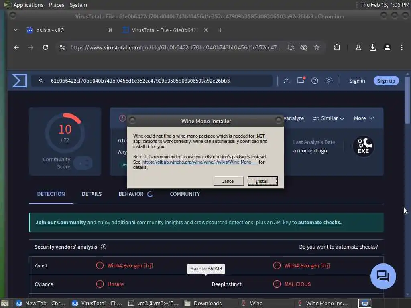The height and width of the screenshot is (308, 411).
Task: Open the DETAILS tab
Action: tap(92, 194)
